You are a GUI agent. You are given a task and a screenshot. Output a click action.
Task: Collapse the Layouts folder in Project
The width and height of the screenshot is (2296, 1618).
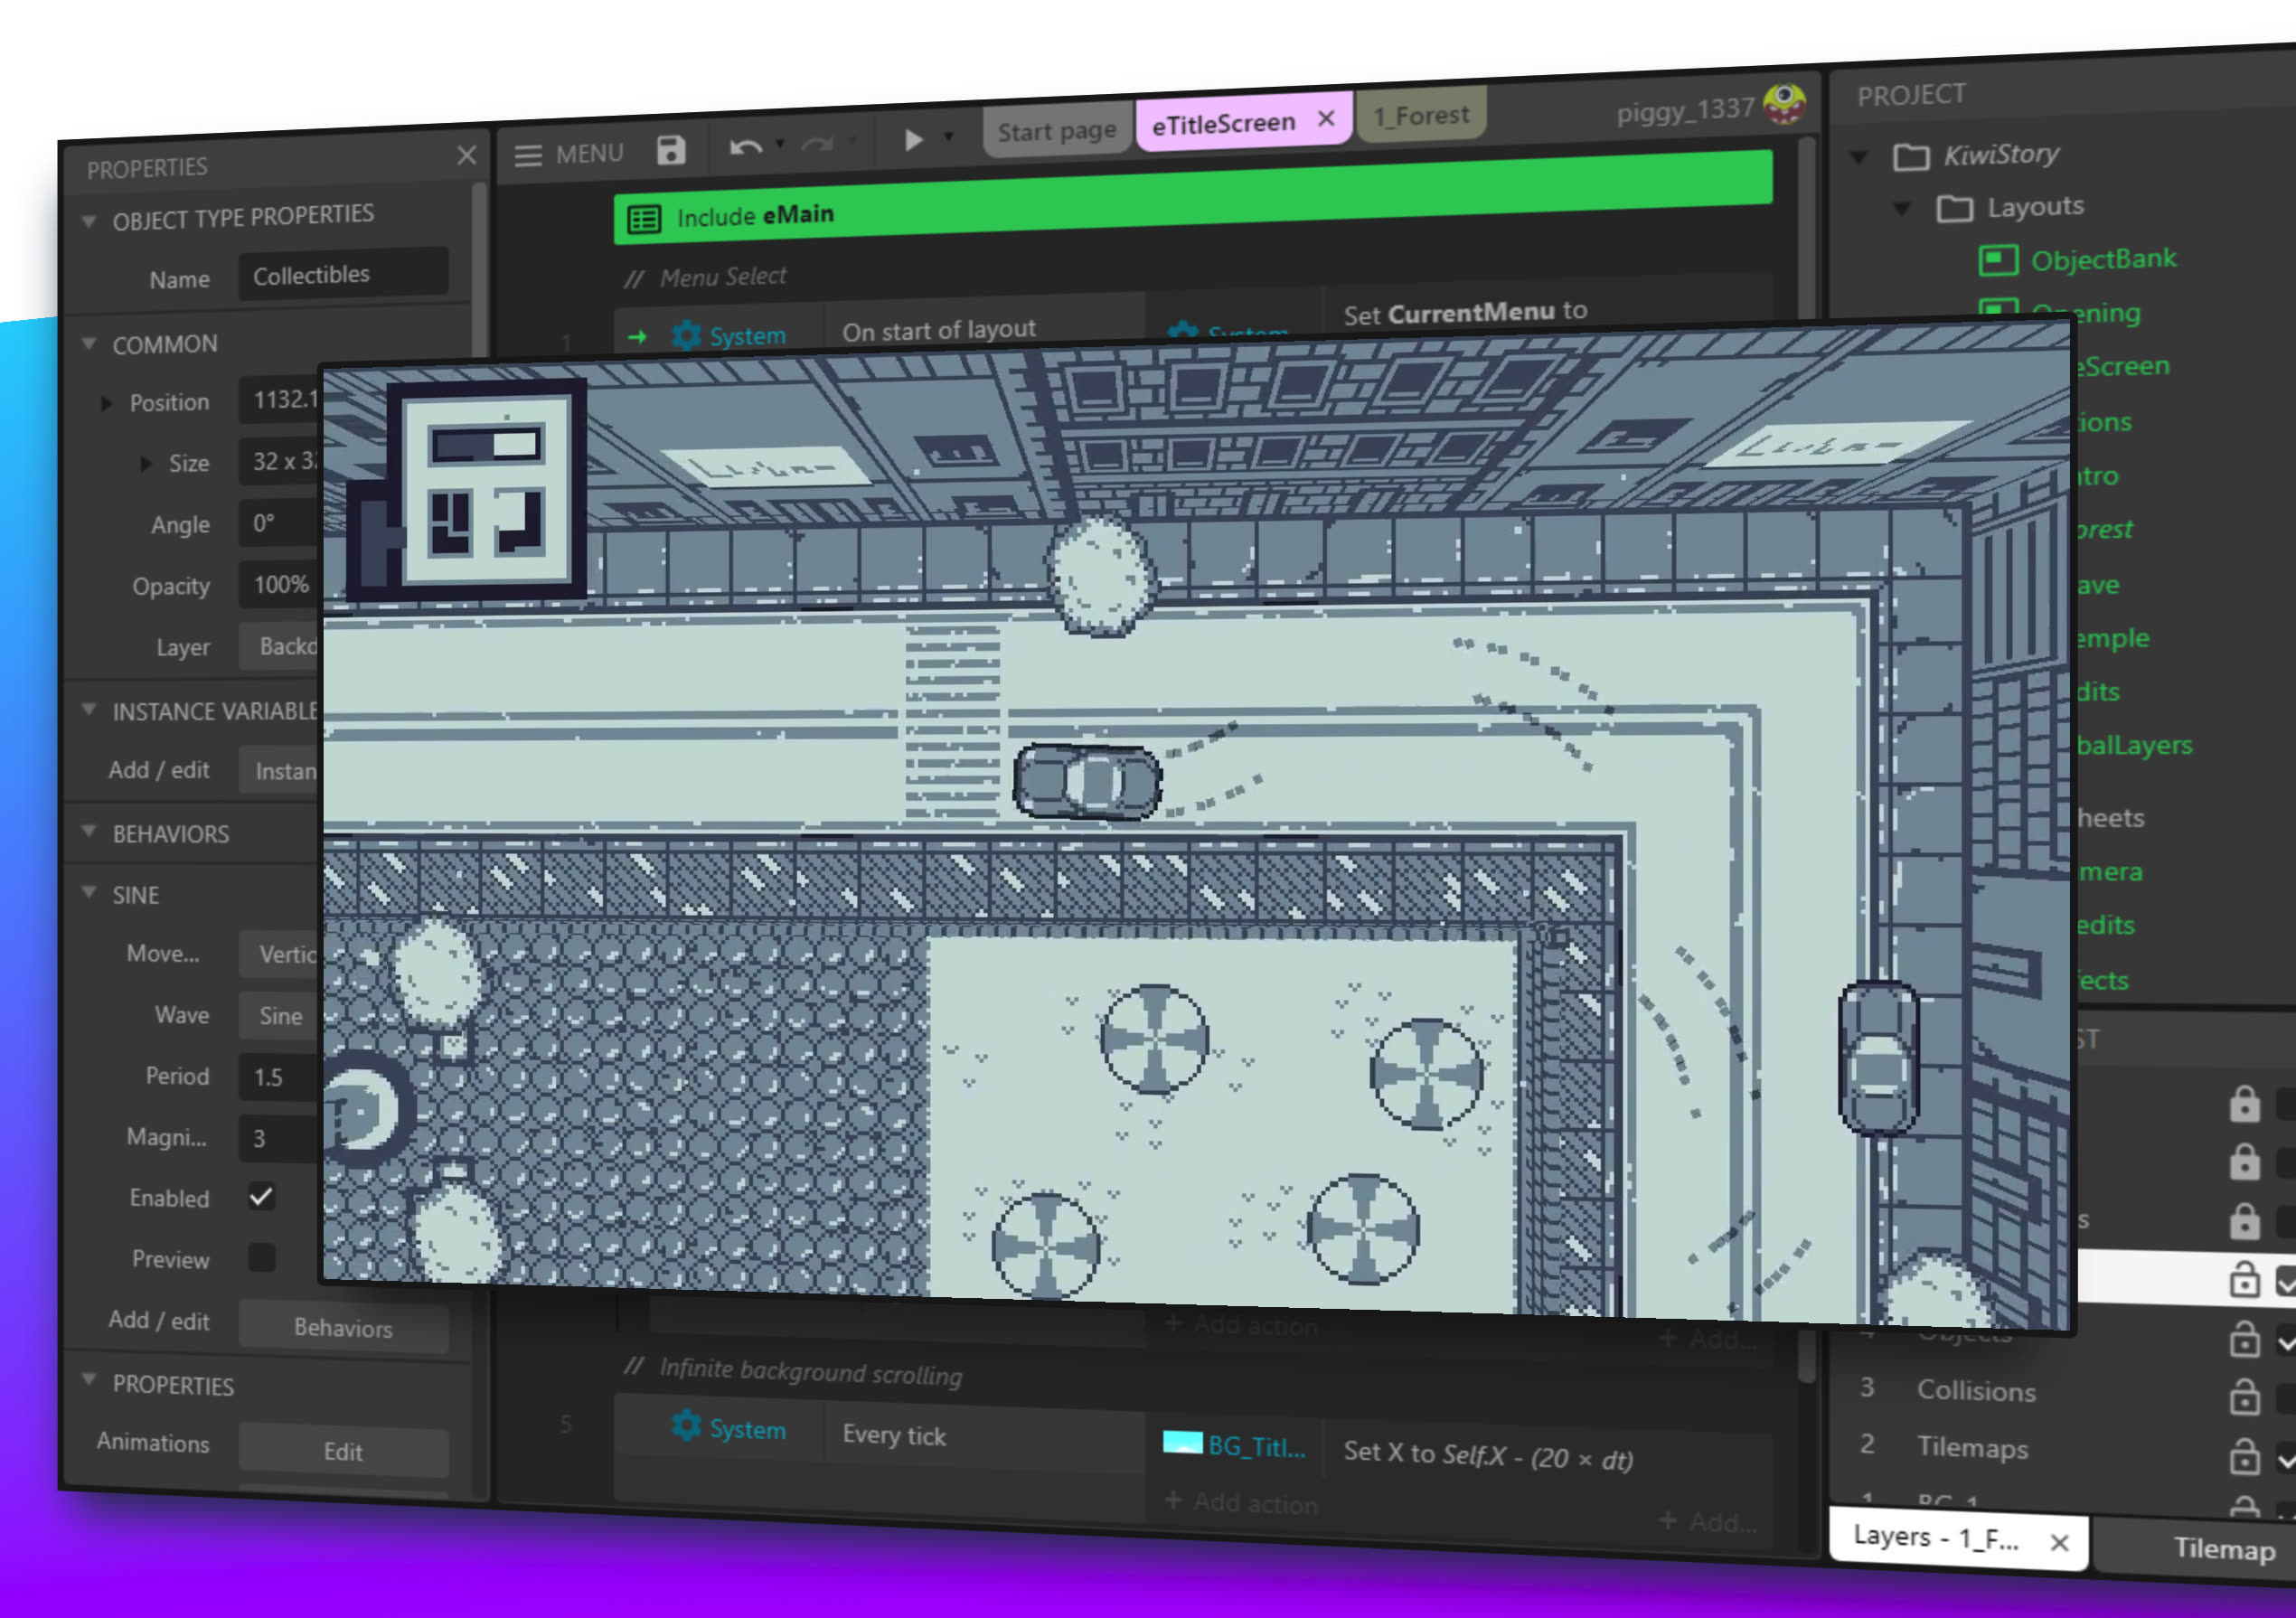[x=1902, y=209]
